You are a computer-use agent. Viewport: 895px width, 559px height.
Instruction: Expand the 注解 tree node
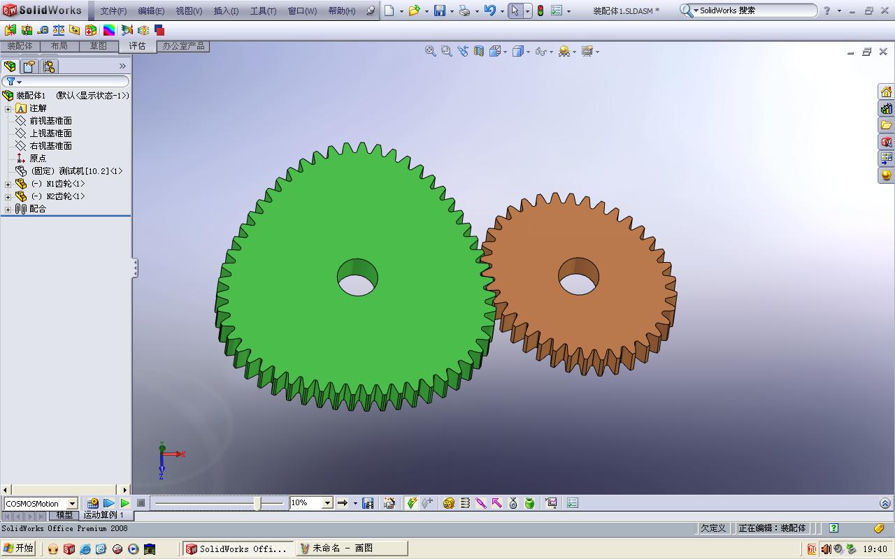8,108
